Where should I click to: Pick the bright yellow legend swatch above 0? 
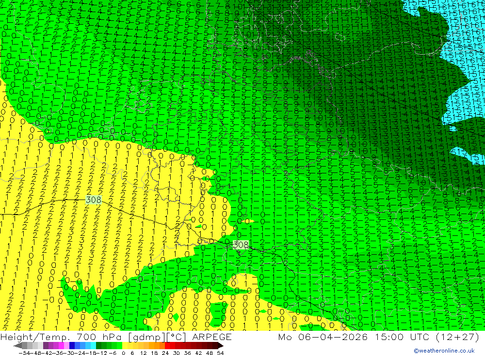point(125,345)
